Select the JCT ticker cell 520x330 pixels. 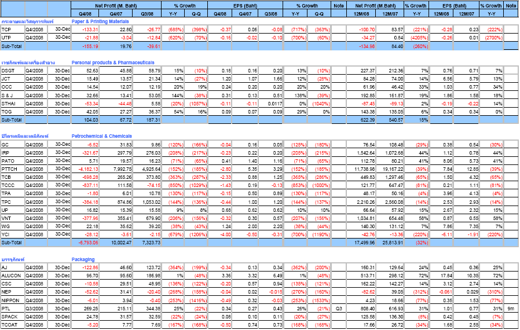[13, 79]
